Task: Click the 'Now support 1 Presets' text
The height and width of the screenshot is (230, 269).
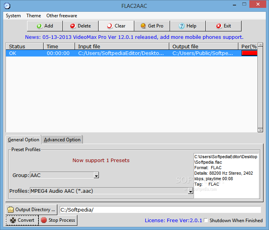Action: click(x=101, y=161)
